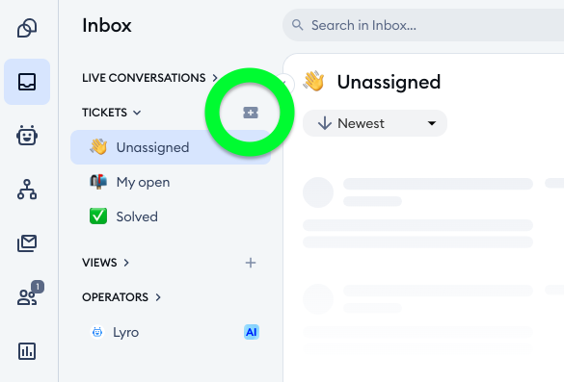Create a new ticket with the ticket-plus icon
Image resolution: width=564 pixels, height=382 pixels.
click(251, 113)
